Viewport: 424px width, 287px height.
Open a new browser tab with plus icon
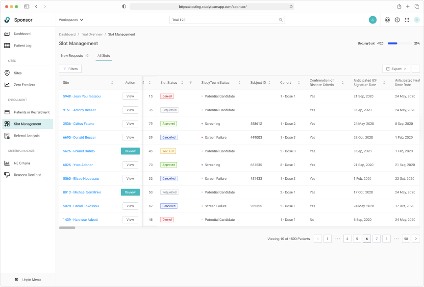pos(408,6)
